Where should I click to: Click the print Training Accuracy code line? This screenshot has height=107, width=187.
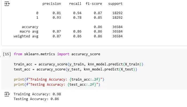59,80
